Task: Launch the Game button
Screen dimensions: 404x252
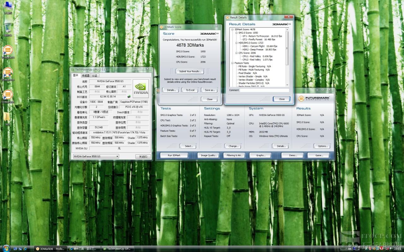Action: pyautogui.click(x=319, y=155)
